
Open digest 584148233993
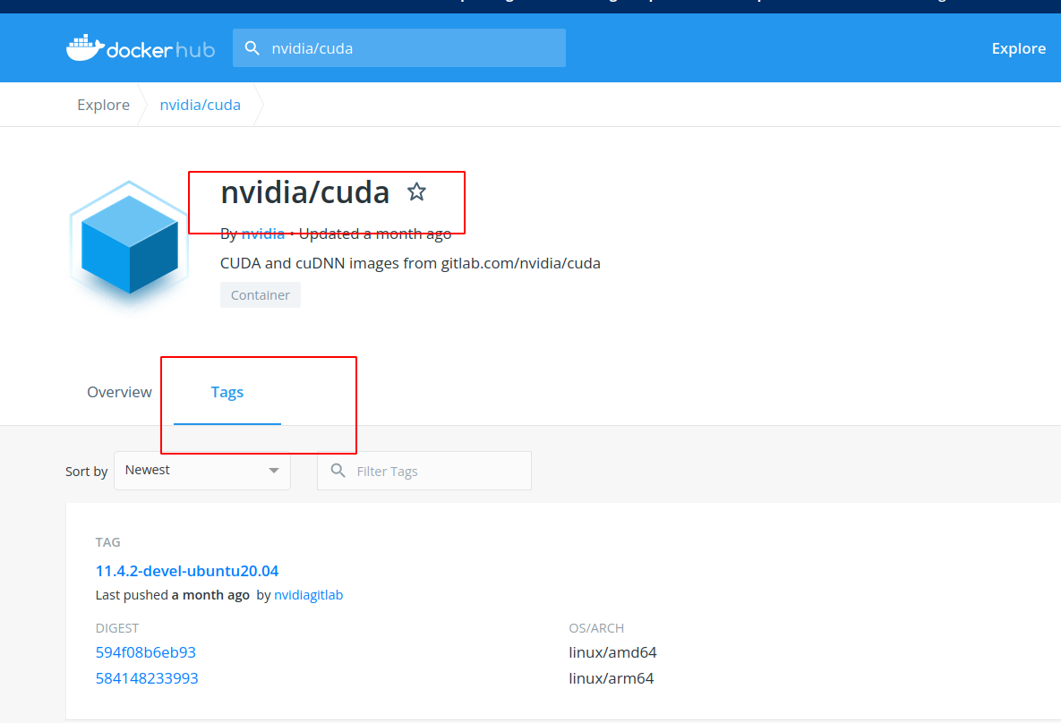(x=147, y=678)
